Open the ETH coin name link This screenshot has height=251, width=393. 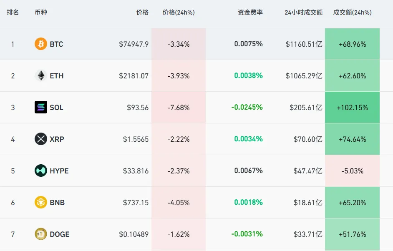[57, 75]
